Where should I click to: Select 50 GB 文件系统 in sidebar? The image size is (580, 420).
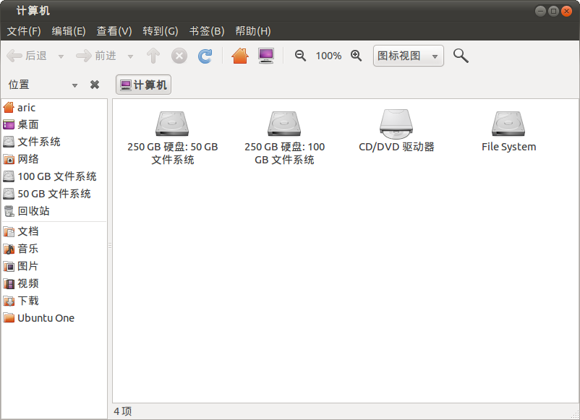[54, 194]
